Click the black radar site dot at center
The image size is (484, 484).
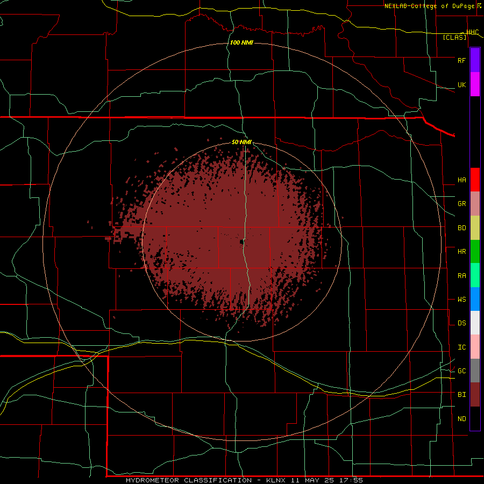click(241, 243)
